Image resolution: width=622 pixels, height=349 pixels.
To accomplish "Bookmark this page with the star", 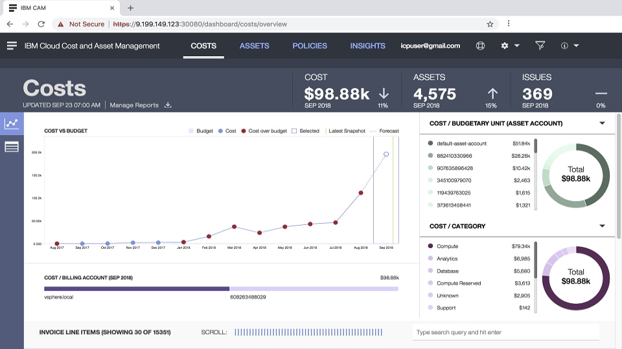I will point(490,24).
